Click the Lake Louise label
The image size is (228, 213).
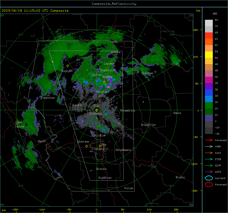(20, 124)
